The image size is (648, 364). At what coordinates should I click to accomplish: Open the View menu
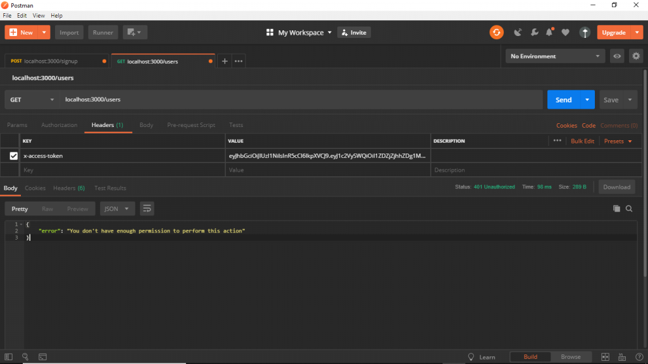tap(39, 15)
